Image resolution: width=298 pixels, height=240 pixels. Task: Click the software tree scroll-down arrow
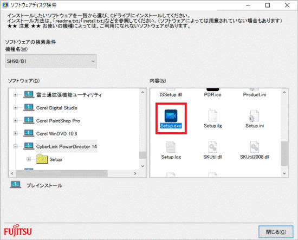point(142,166)
